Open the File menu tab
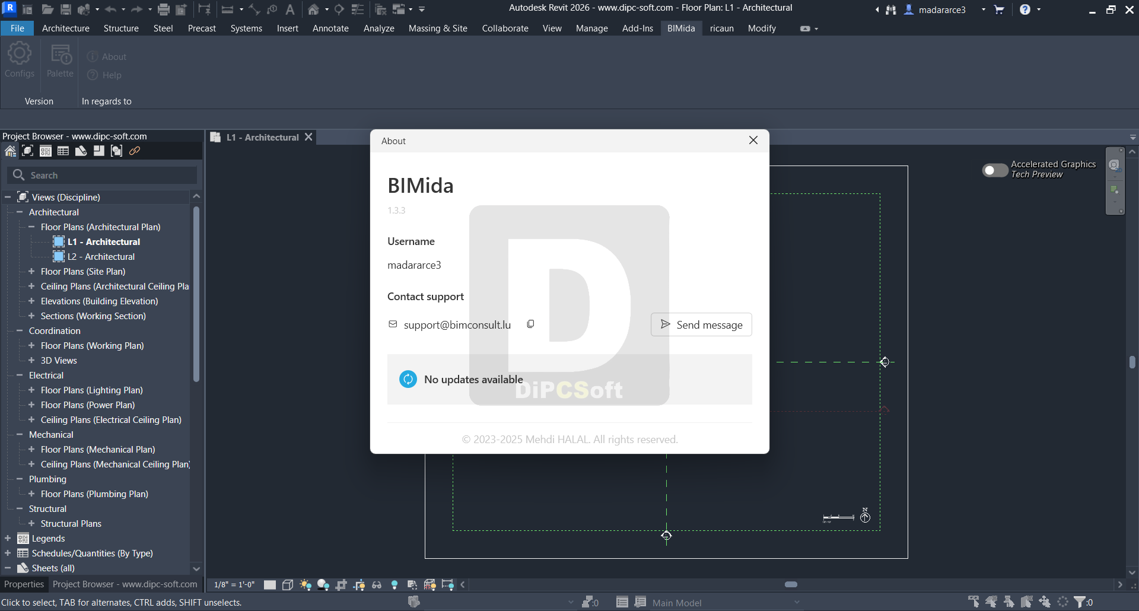This screenshot has height=611, width=1139. coord(17,28)
